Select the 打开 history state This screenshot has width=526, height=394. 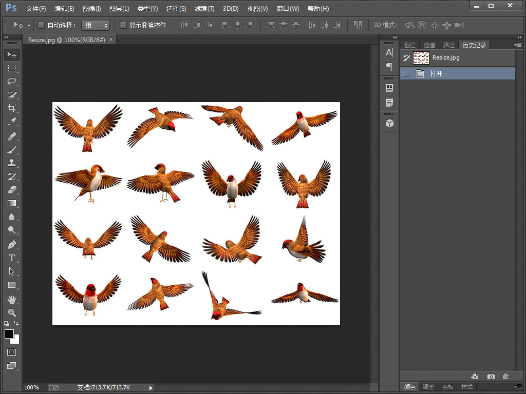(x=458, y=74)
